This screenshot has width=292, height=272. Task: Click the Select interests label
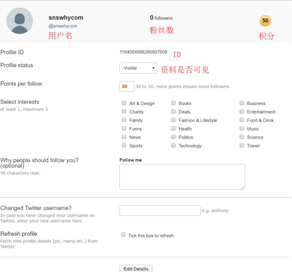20,102
